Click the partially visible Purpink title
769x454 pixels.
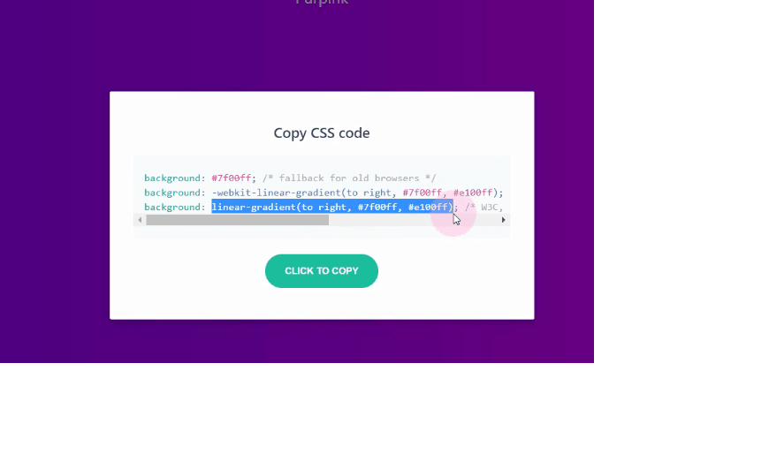click(x=322, y=3)
